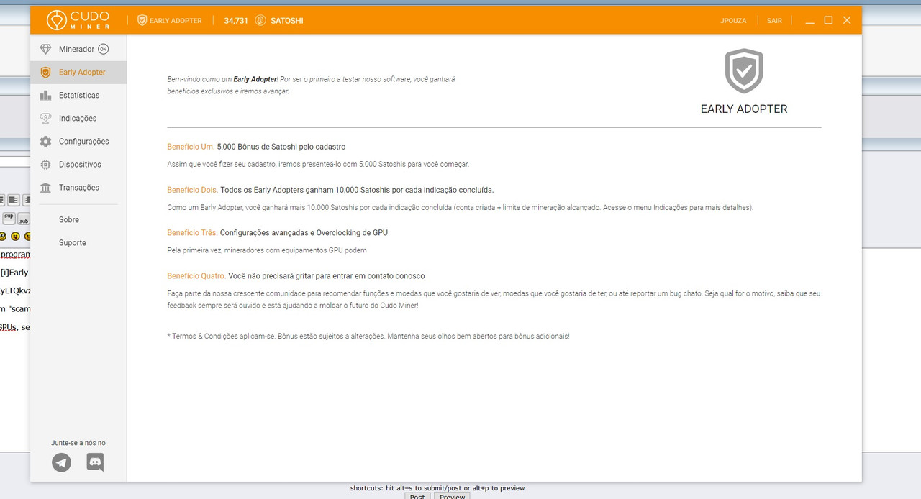Open the Telegram community icon
The height and width of the screenshot is (499, 921).
(x=62, y=462)
